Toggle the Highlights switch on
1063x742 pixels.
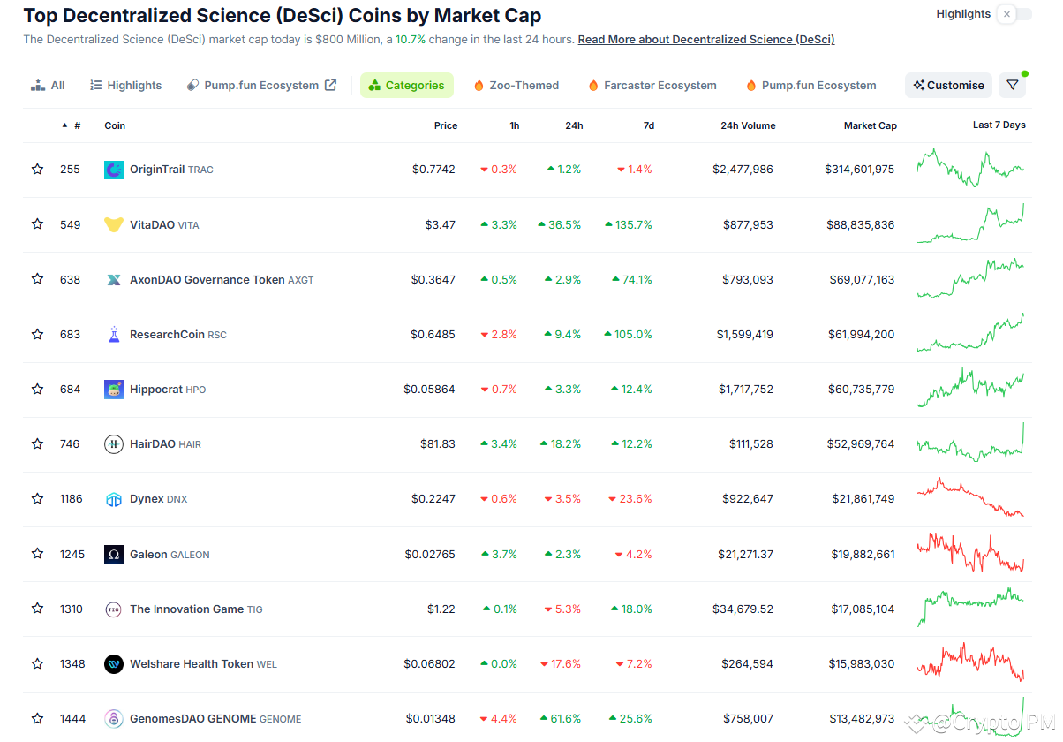tap(1014, 14)
